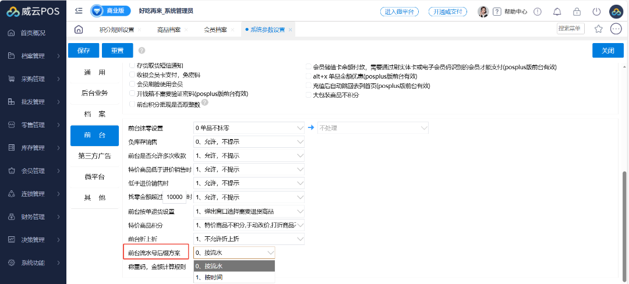
Task: Toggle 会员刷脸使用会员 checkbox
Action: click(x=132, y=84)
